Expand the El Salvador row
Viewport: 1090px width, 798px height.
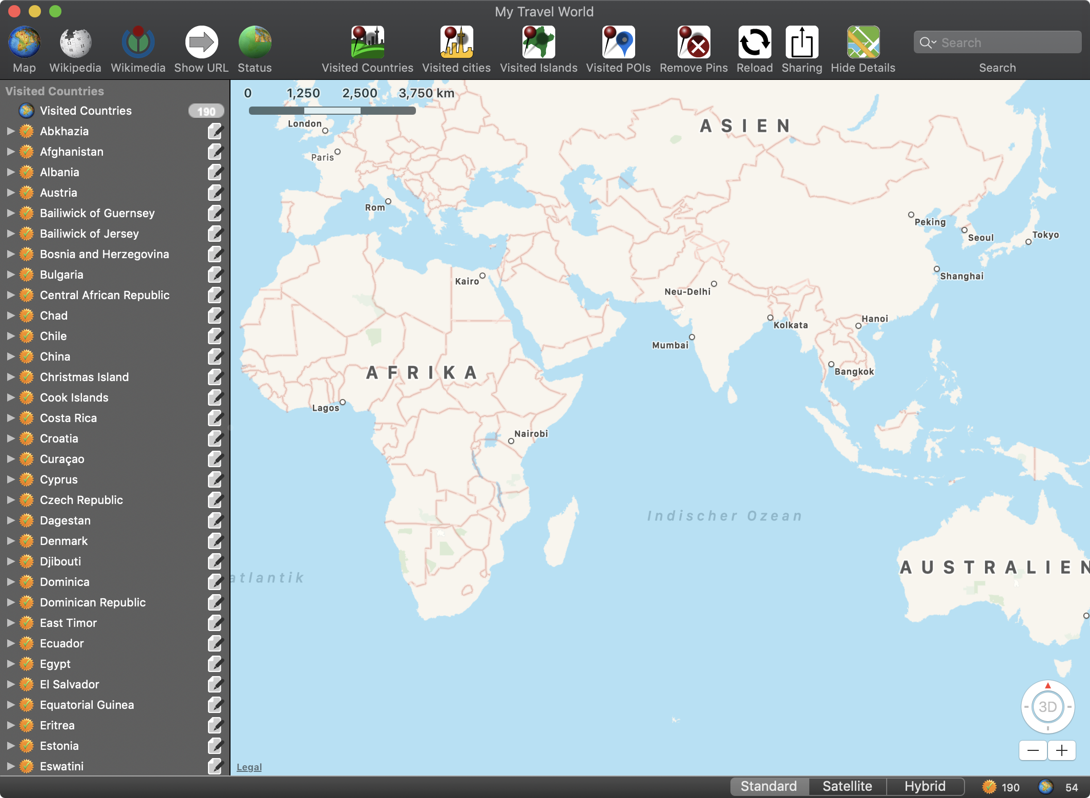click(x=10, y=684)
